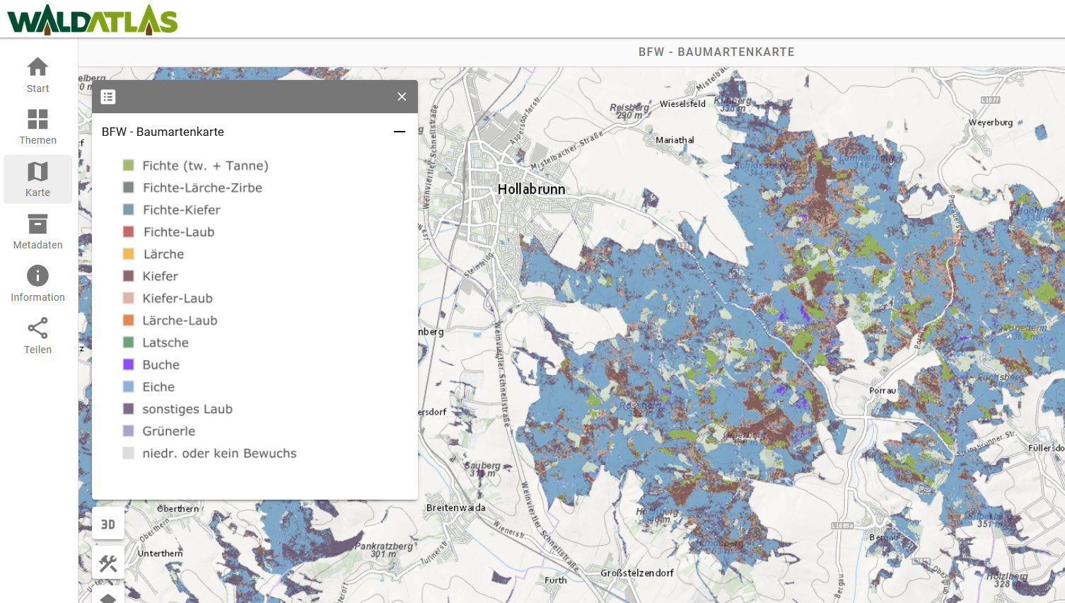
Task: Select the Karte map icon
Action: click(37, 172)
